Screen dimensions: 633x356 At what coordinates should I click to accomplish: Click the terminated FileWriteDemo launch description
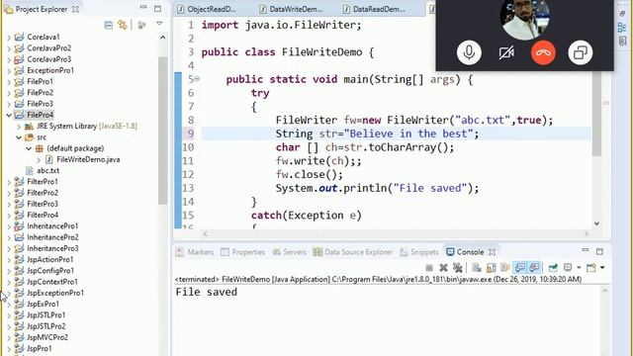pyautogui.click(x=378, y=279)
